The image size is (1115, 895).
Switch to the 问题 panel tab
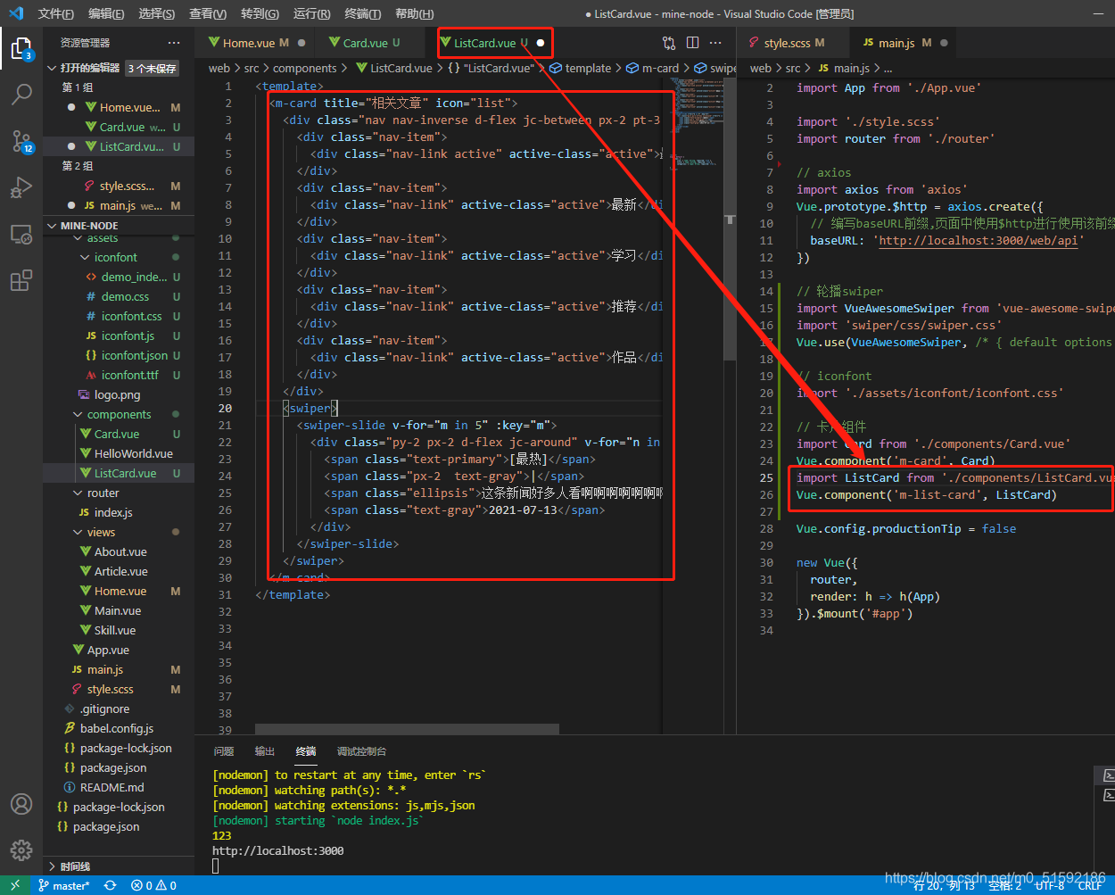coord(224,751)
